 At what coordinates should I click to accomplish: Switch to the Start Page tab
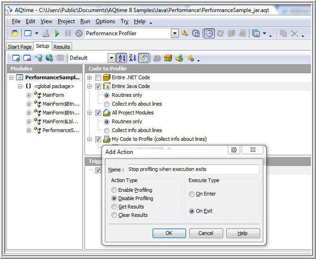pos(20,47)
